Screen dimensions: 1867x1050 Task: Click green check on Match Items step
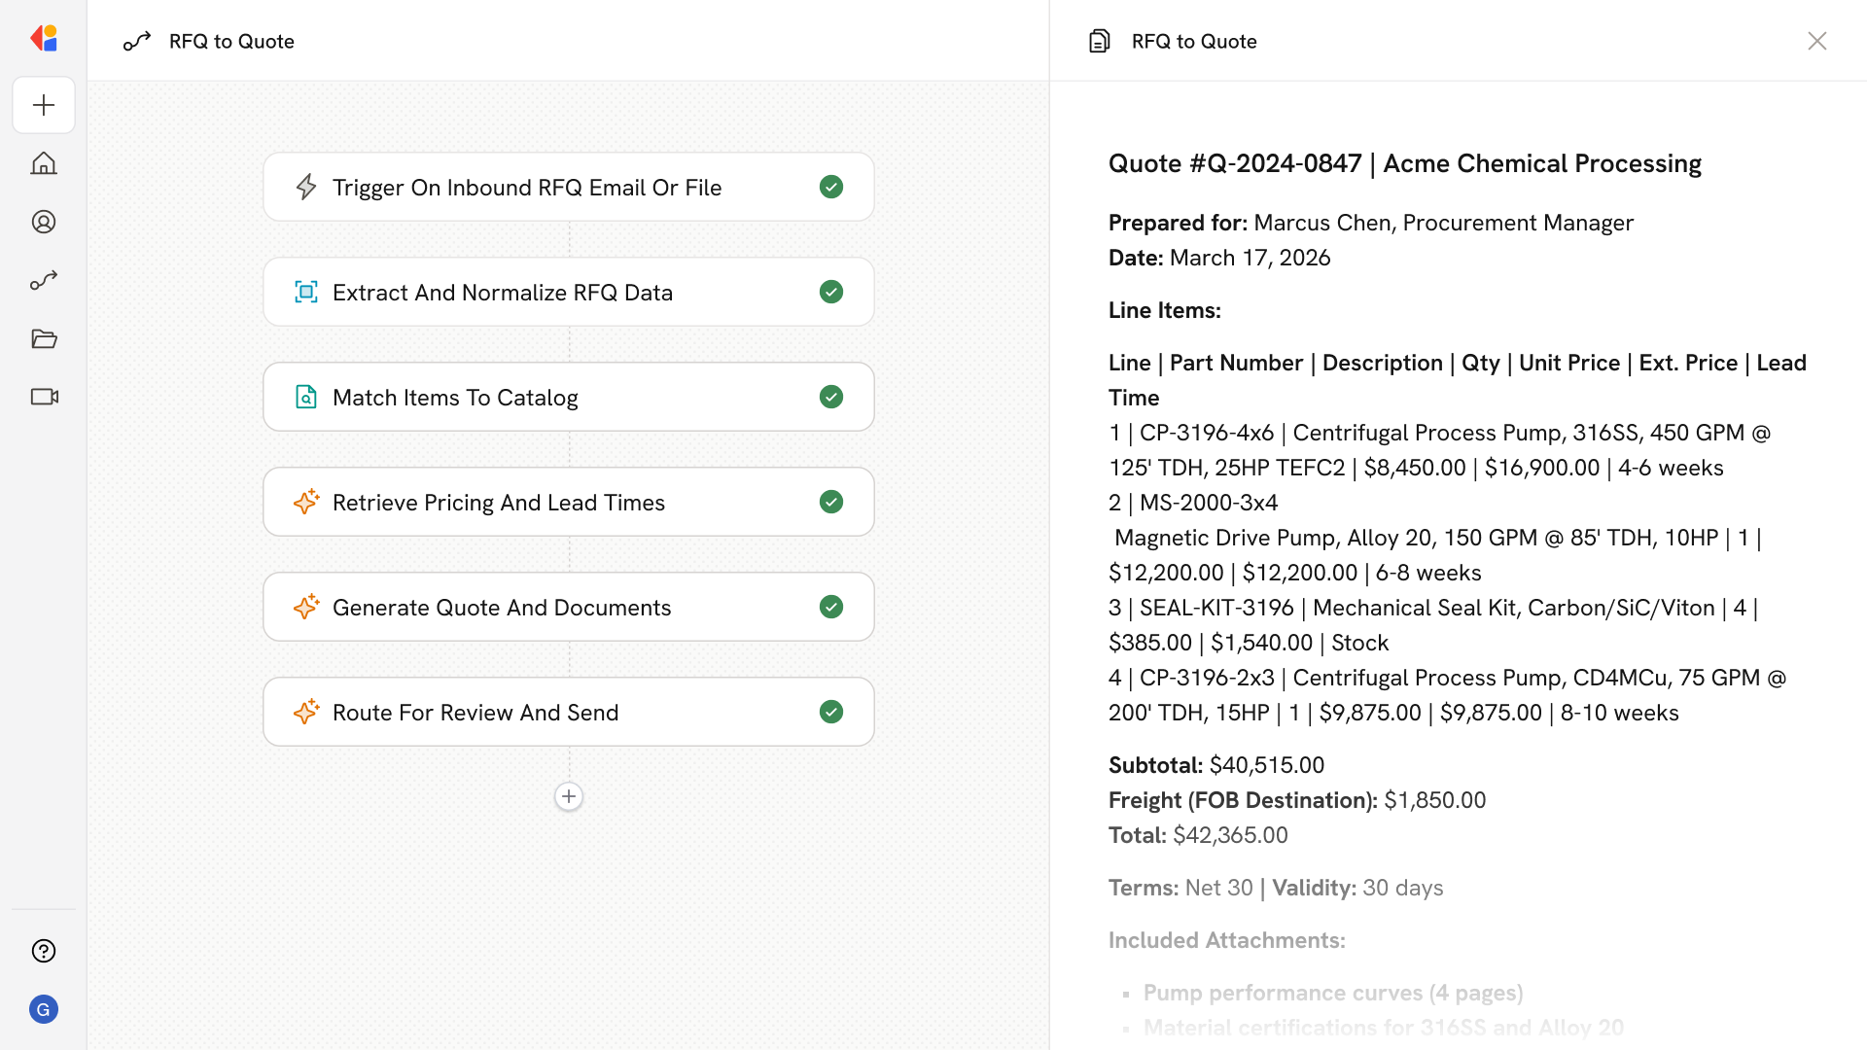(x=831, y=397)
